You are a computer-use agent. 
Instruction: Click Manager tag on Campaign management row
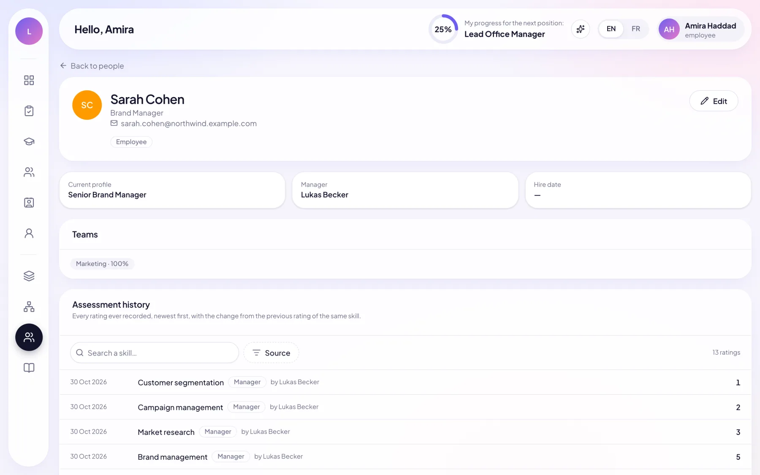coord(246,407)
